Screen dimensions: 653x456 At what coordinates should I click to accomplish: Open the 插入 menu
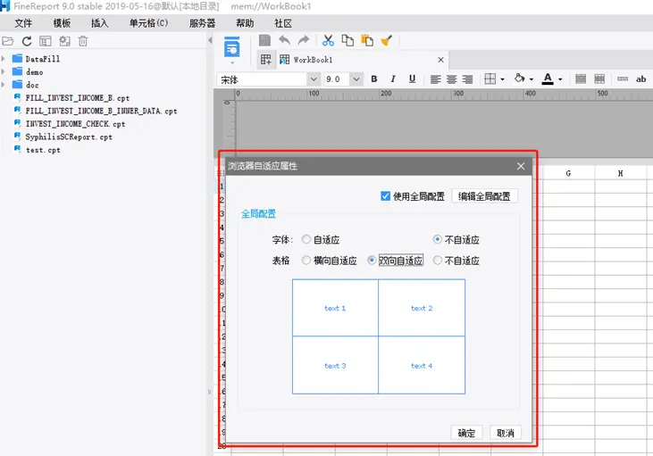click(99, 23)
